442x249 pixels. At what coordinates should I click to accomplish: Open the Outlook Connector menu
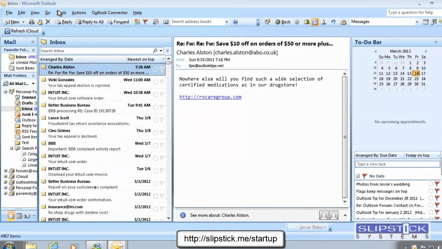(x=109, y=12)
